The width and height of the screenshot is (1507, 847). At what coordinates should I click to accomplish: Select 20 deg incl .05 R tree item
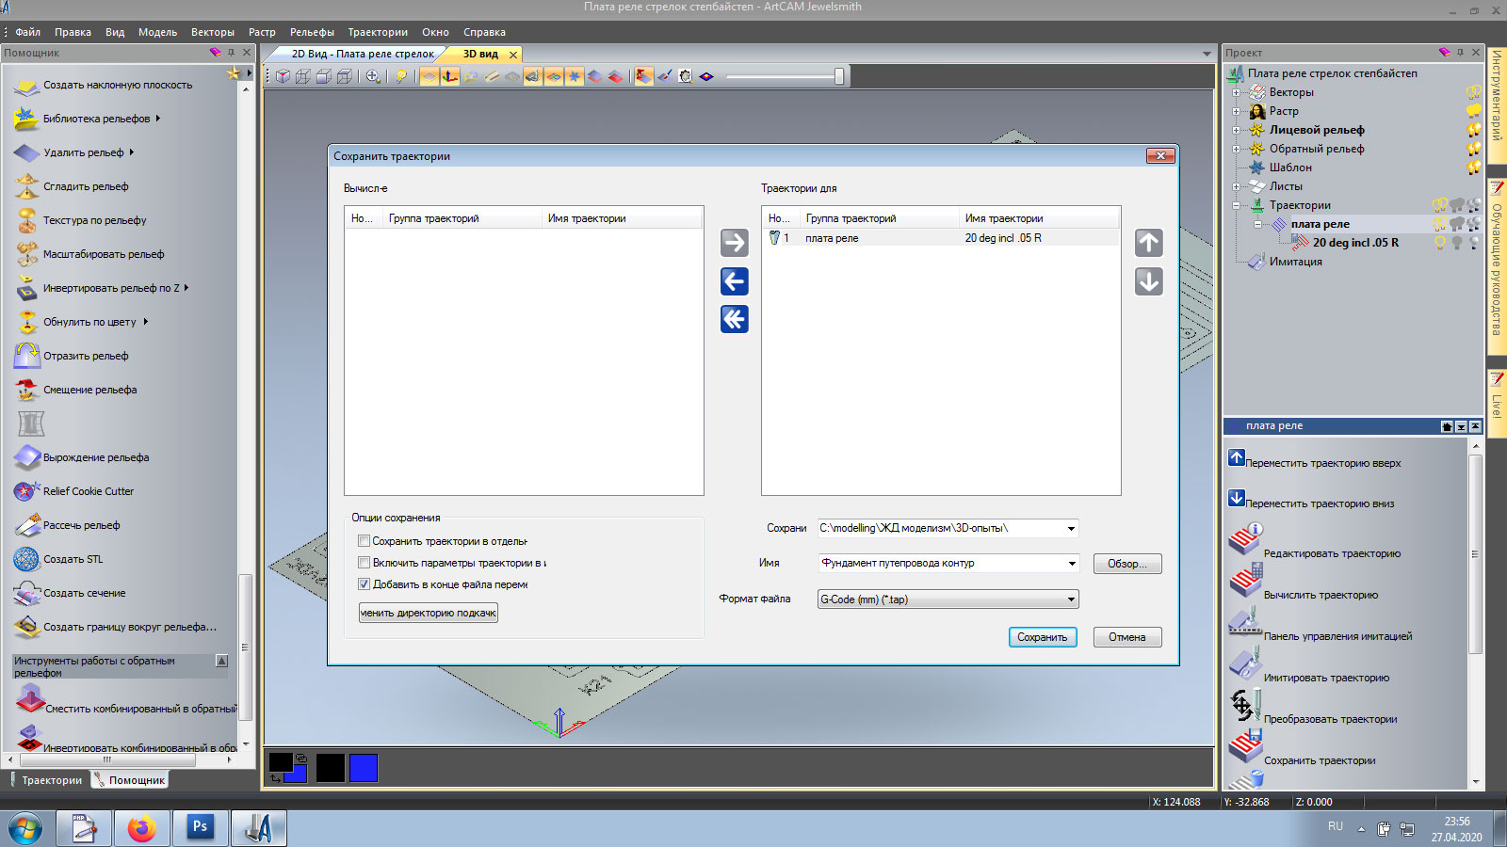point(1355,243)
